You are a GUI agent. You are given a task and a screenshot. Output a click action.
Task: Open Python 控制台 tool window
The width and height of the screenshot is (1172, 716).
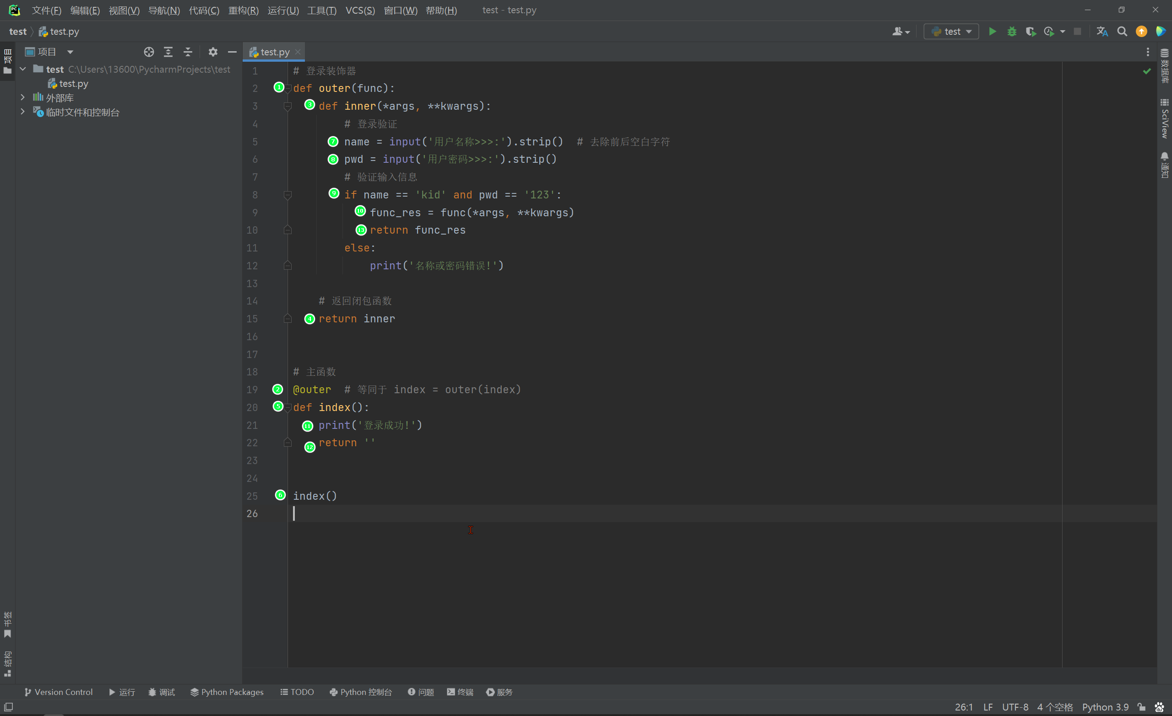[x=361, y=692]
